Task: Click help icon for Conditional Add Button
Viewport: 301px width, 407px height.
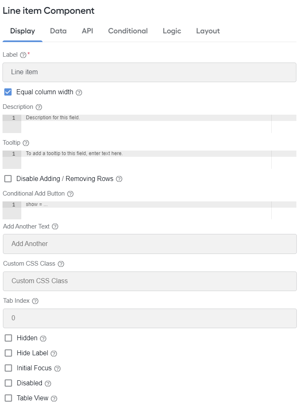Action: (70, 194)
